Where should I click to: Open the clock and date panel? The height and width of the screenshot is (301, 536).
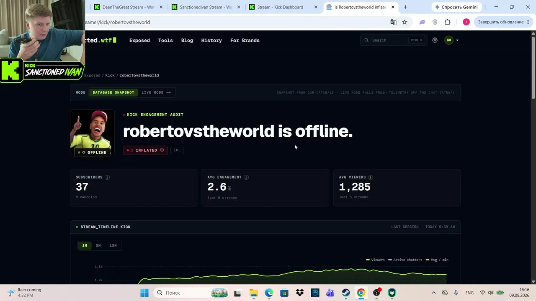point(519,293)
